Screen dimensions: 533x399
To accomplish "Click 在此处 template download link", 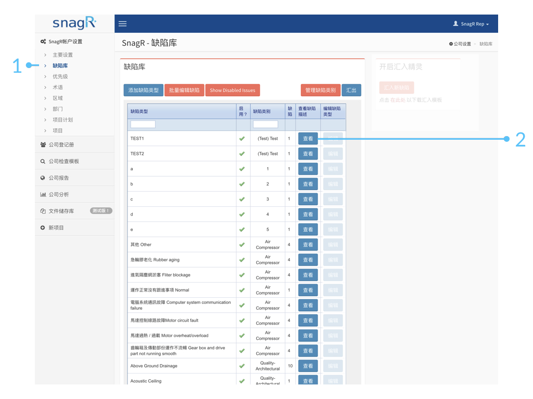I will 398,100.
